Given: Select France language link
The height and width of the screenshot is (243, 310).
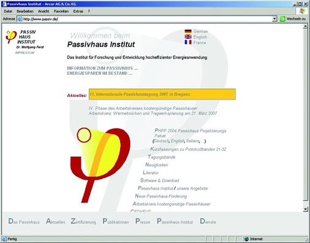Looking at the screenshot, I should tap(200, 42).
